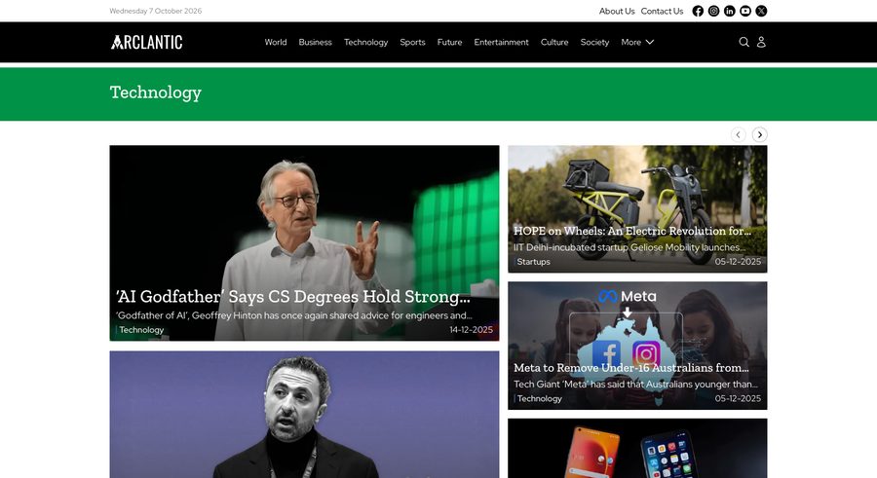Click the Wednesday 7 October 2026 date
This screenshot has height=478, width=877.
point(156,11)
